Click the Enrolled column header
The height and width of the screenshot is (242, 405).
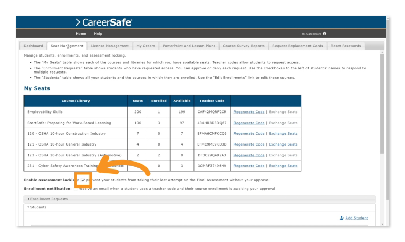pyautogui.click(x=159, y=101)
